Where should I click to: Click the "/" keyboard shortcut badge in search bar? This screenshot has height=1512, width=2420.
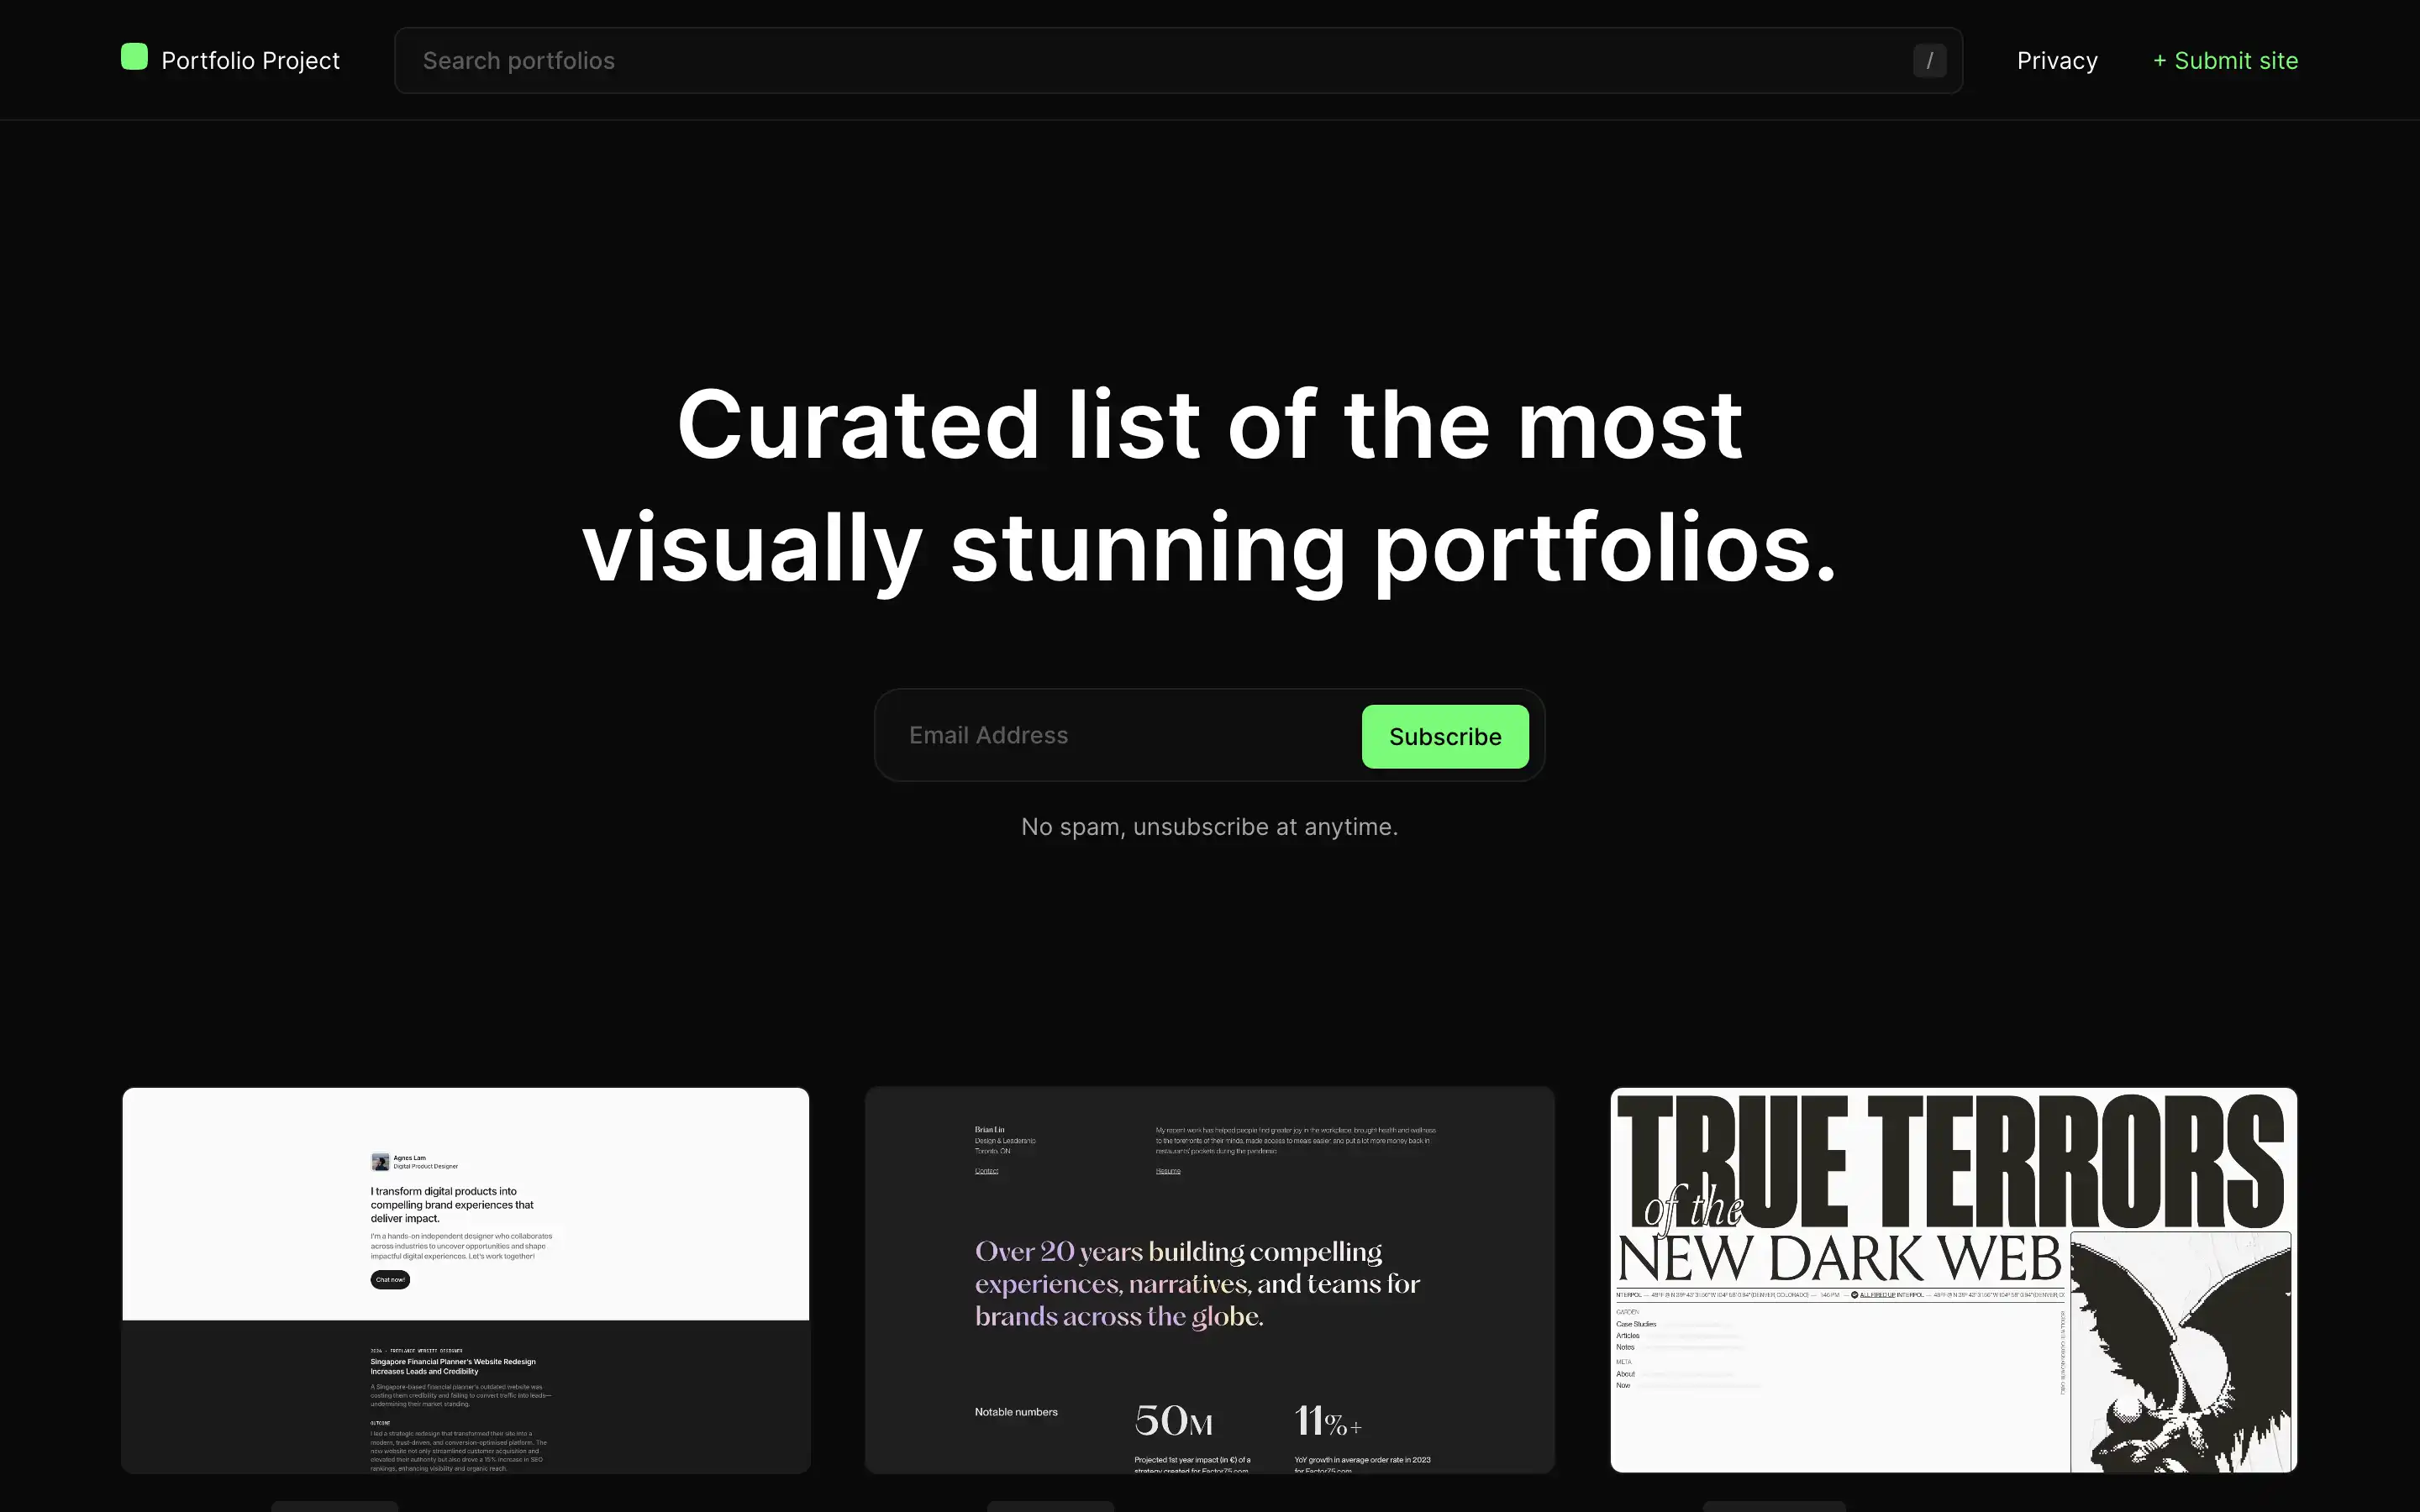point(1930,60)
